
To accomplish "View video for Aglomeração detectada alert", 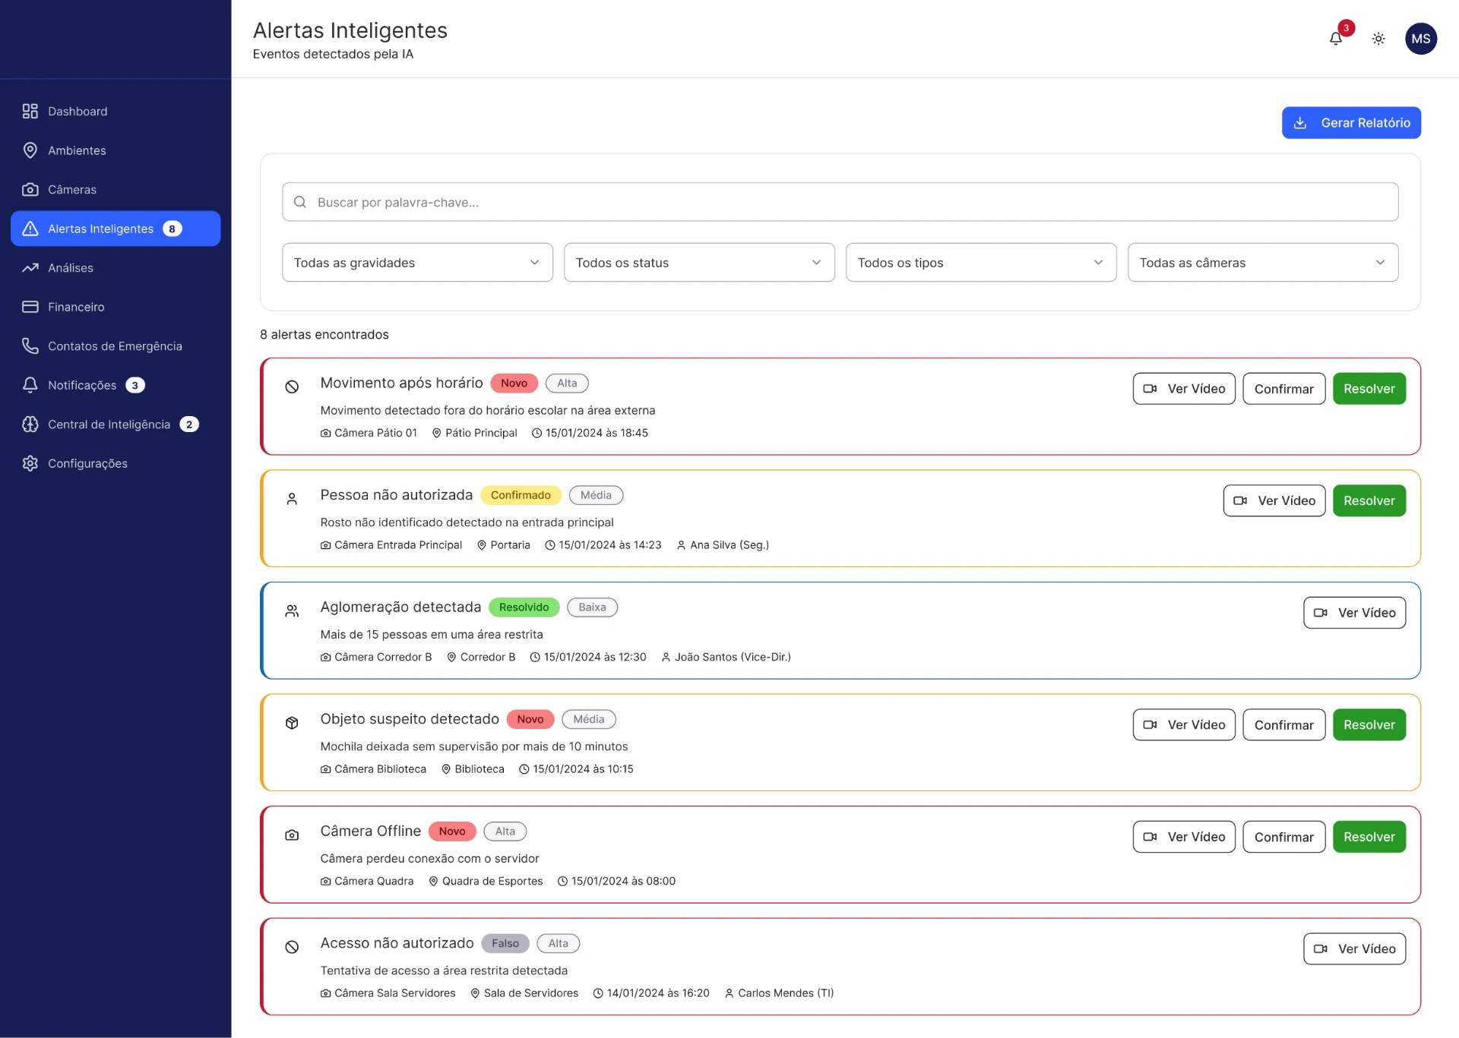I will click(1354, 613).
